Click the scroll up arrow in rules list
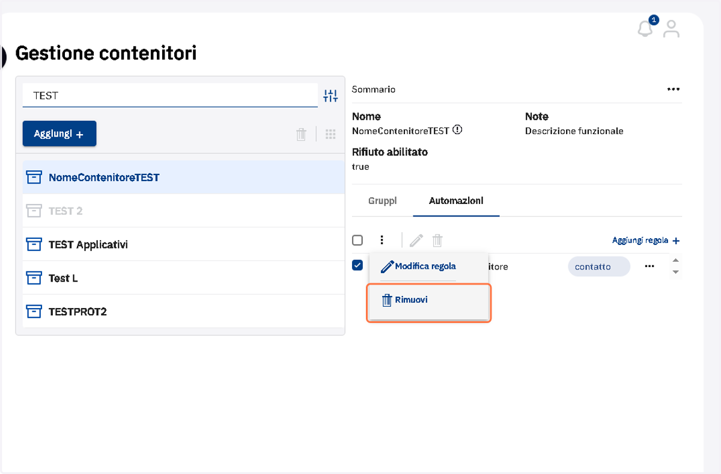This screenshot has height=474, width=721. coord(675,260)
